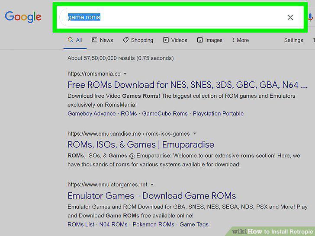This screenshot has height=236, width=315.
Task: Click the play icon beside Videos
Action: 166,40
